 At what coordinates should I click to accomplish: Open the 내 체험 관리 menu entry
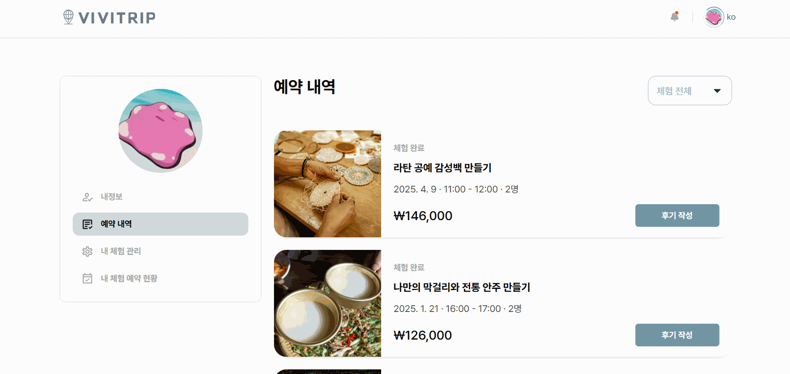(121, 251)
